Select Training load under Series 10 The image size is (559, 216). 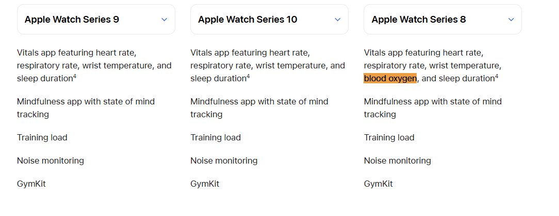coord(216,137)
